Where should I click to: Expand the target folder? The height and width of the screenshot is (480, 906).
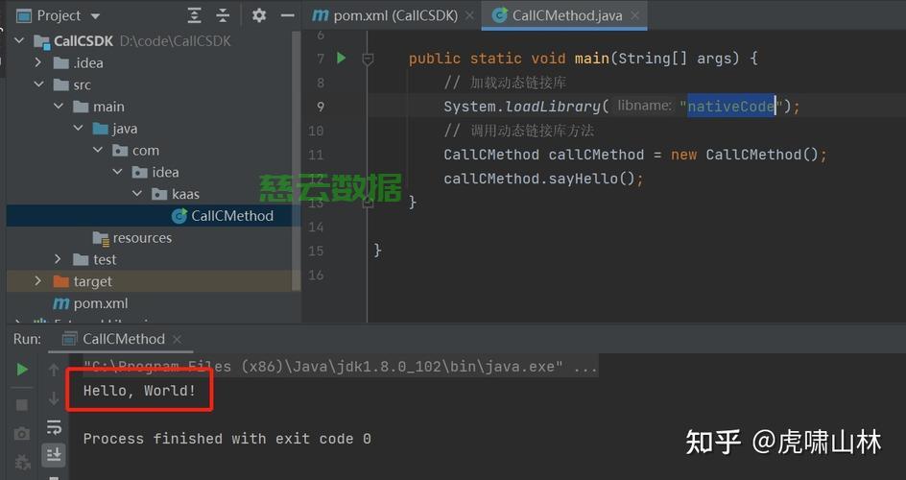[x=38, y=280]
